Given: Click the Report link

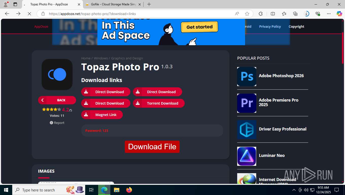Looking at the screenshot, I should point(57,123).
